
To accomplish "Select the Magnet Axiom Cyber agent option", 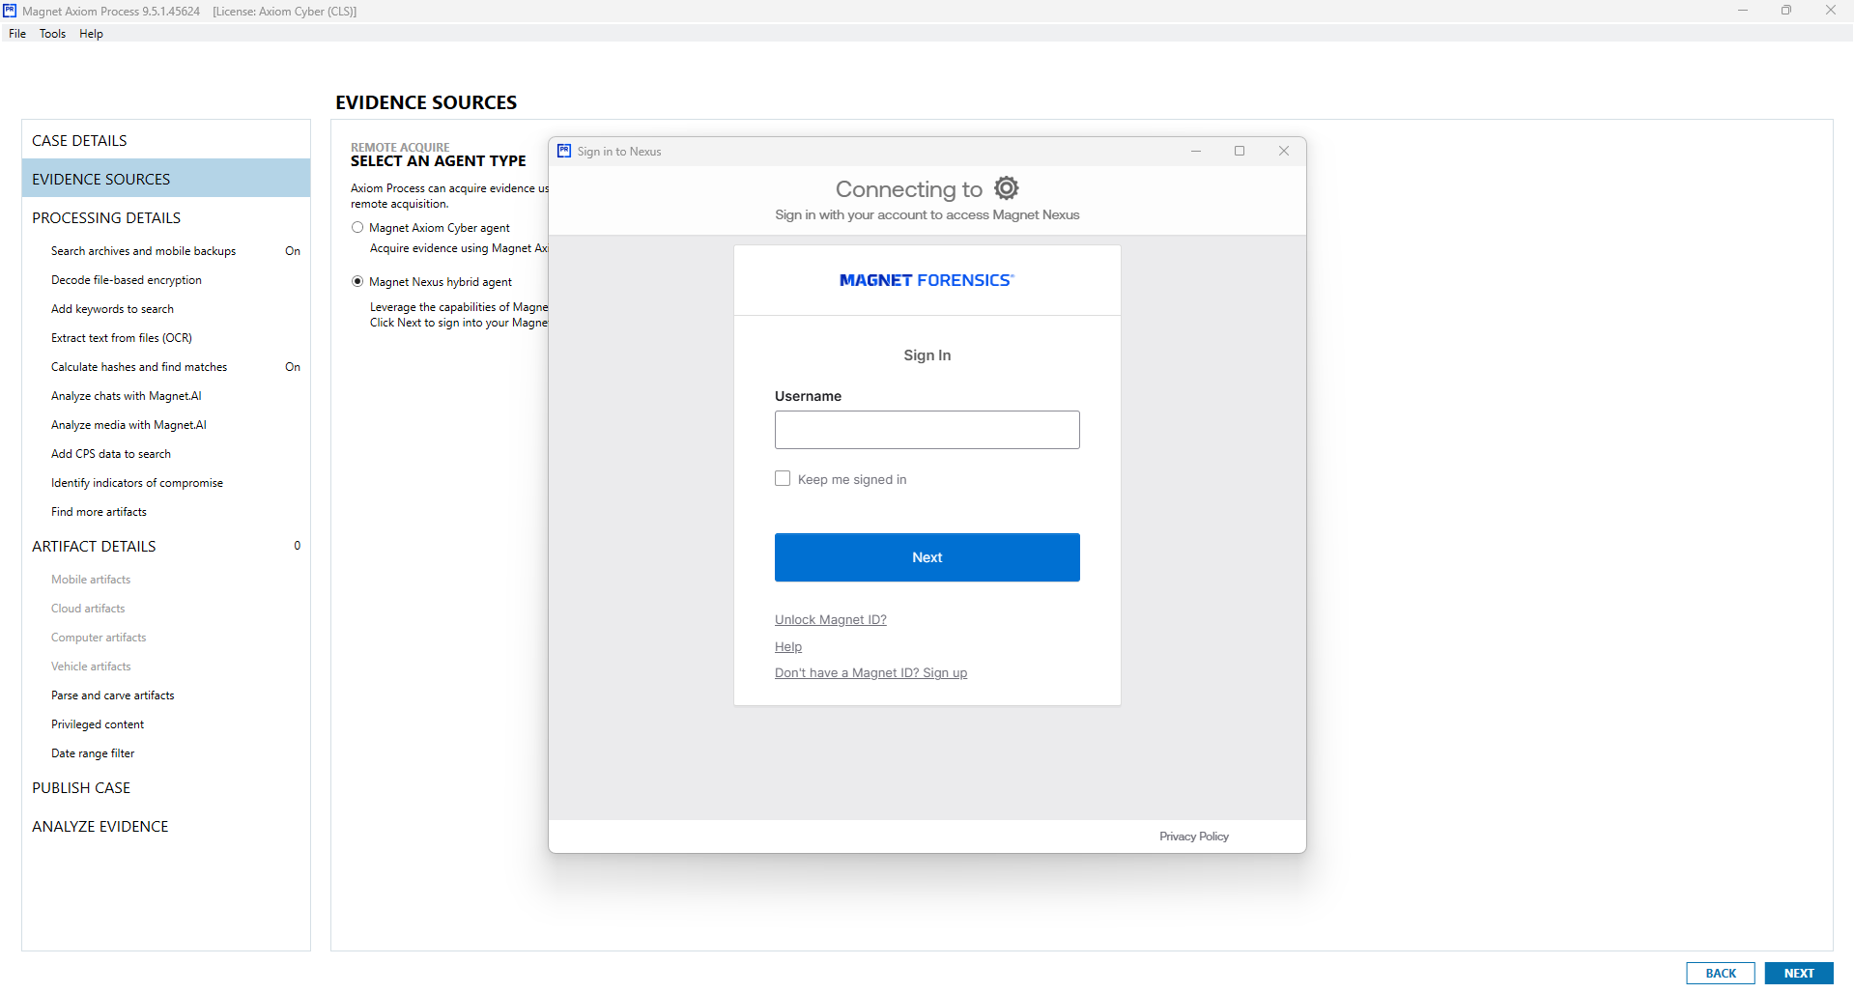I will point(357,228).
